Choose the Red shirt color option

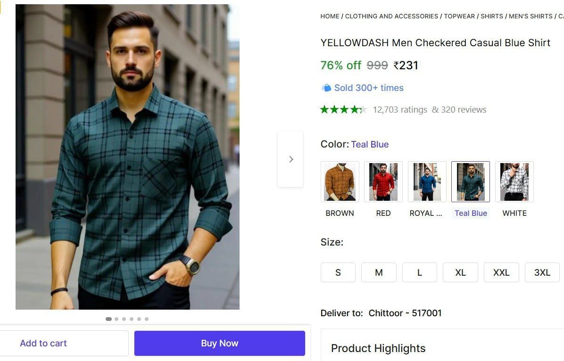click(x=383, y=181)
